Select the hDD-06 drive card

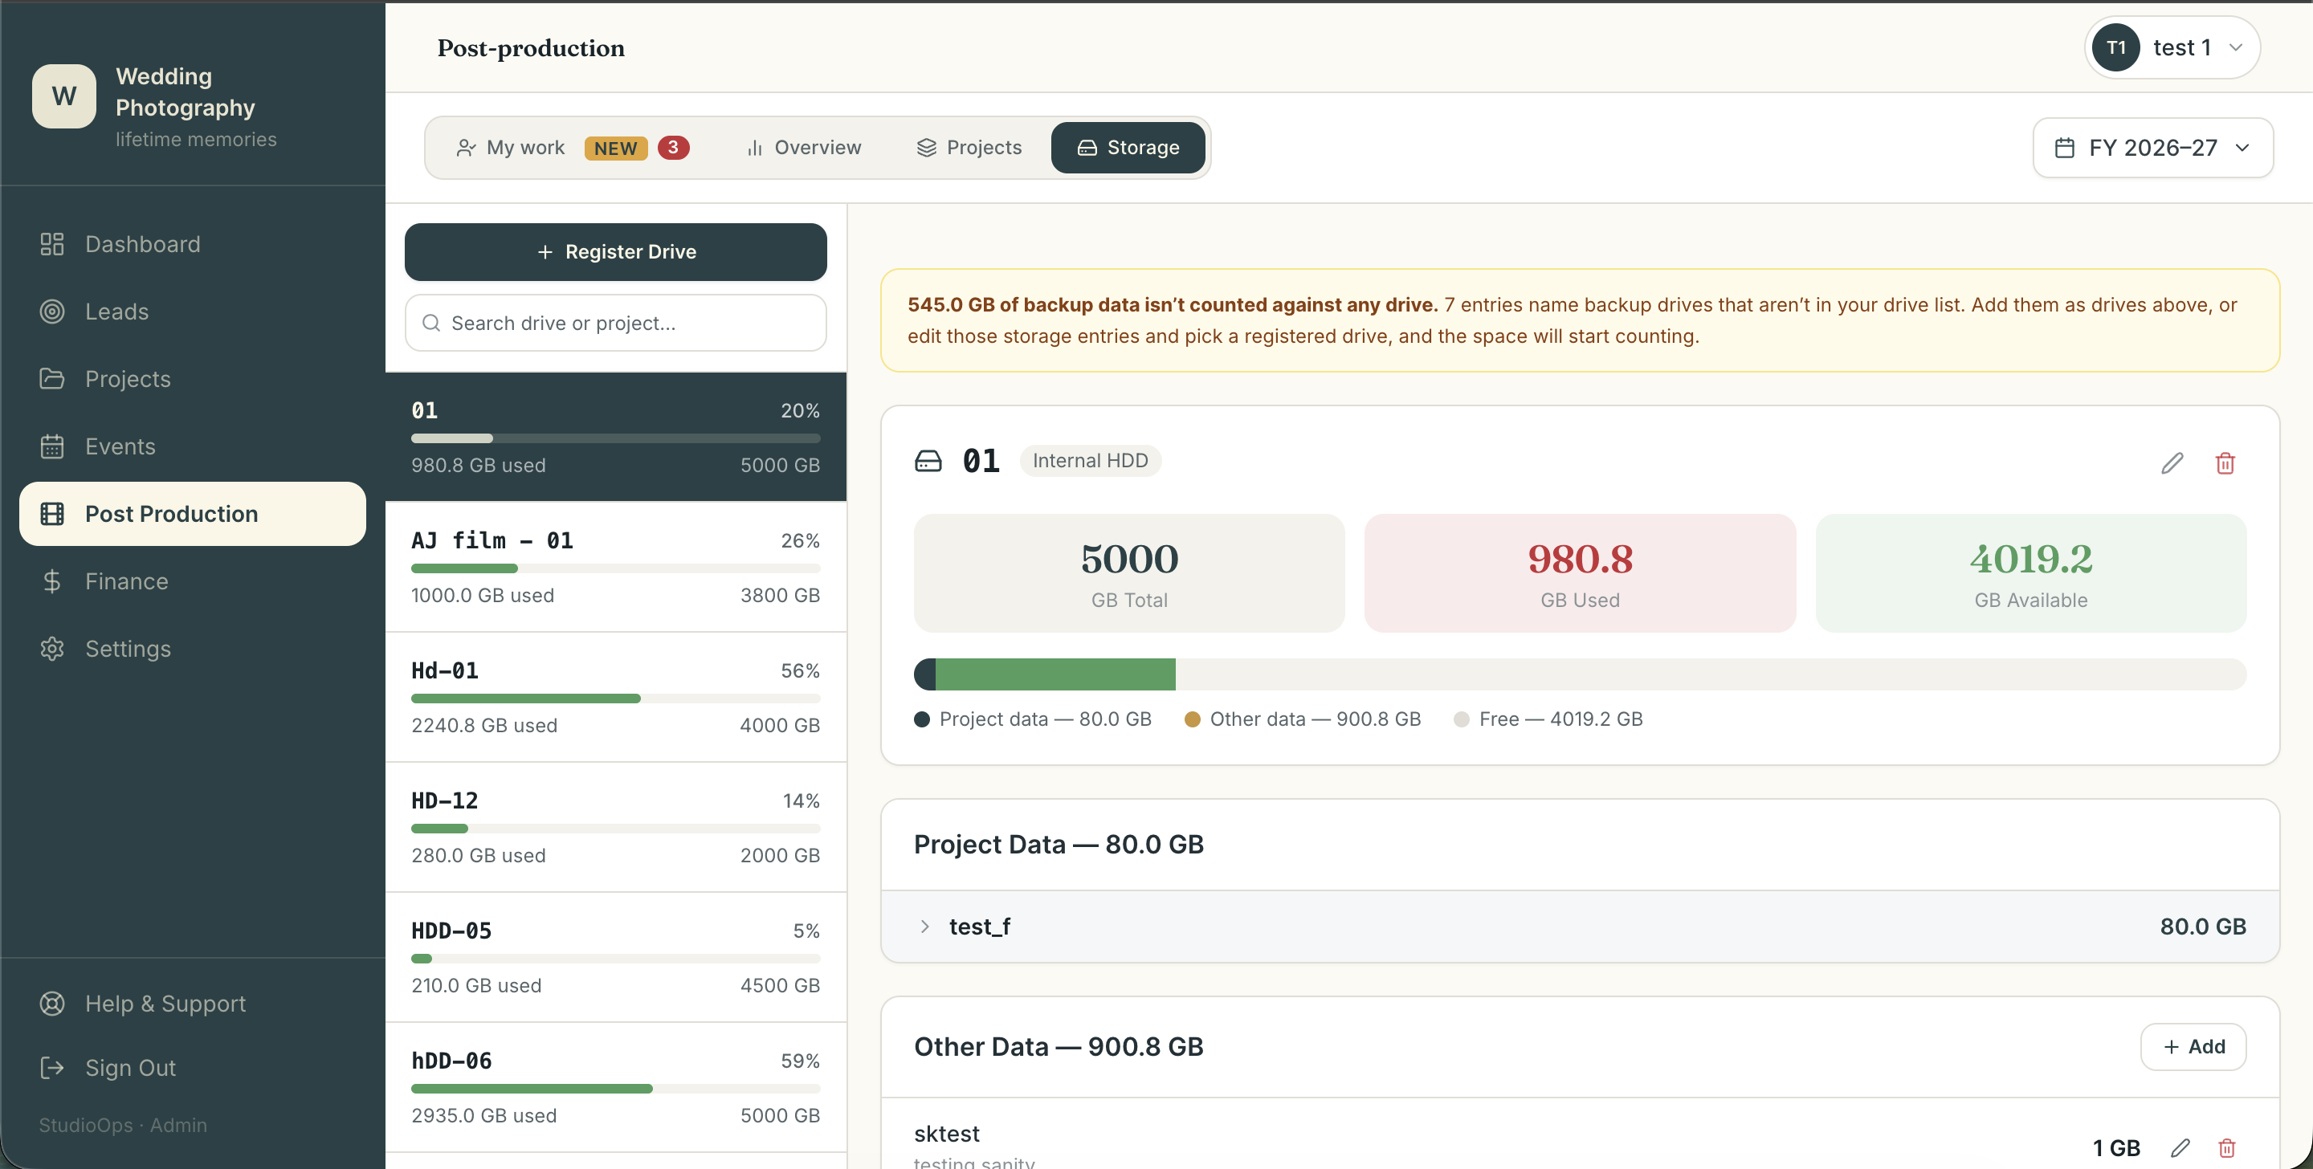coord(615,1087)
